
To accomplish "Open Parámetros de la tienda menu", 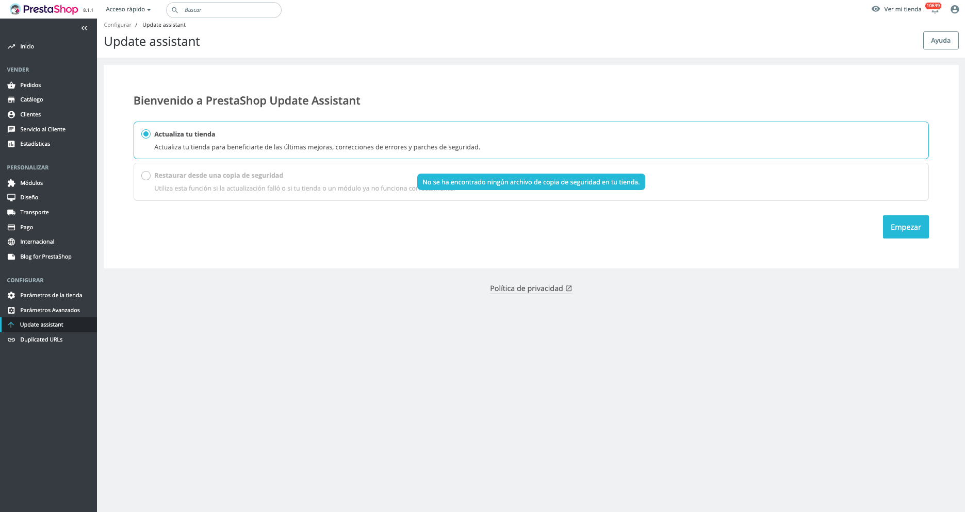I will coord(48,295).
